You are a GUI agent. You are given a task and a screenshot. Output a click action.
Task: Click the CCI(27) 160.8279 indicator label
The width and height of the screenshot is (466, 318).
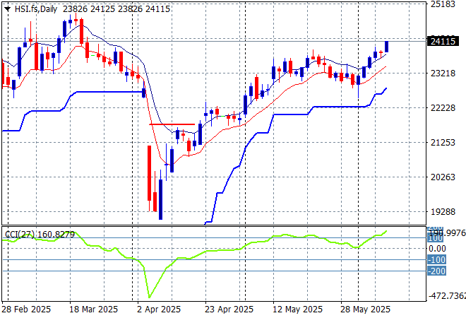coord(40,235)
